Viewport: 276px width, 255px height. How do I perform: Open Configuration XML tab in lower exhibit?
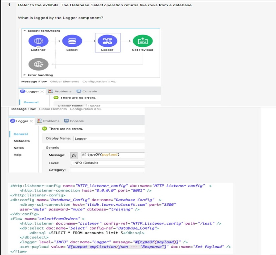86,109
